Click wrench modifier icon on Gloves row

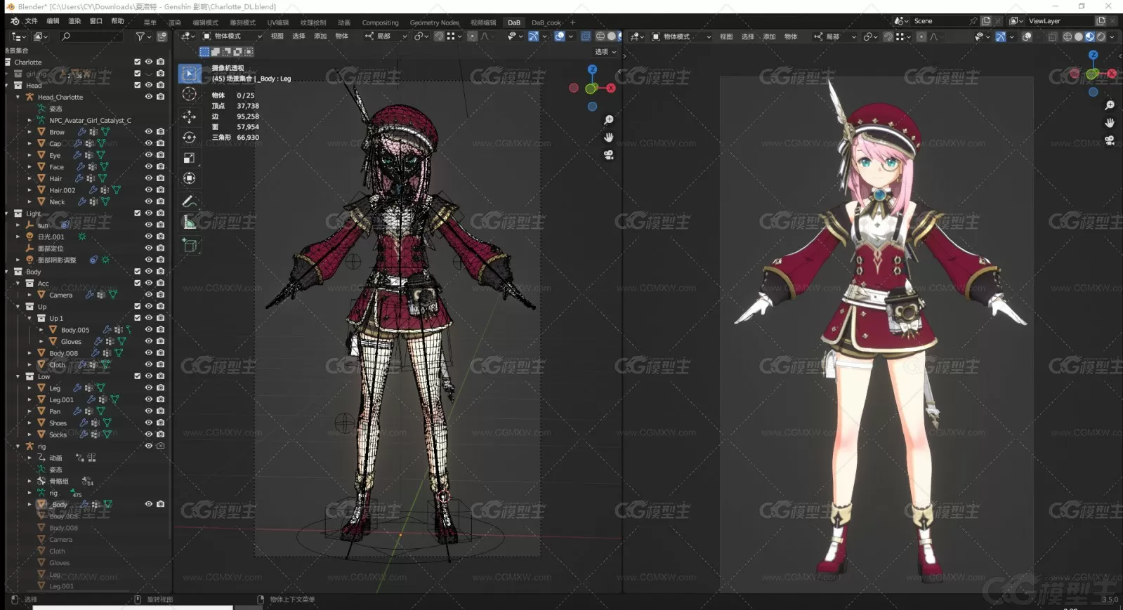[99, 342]
